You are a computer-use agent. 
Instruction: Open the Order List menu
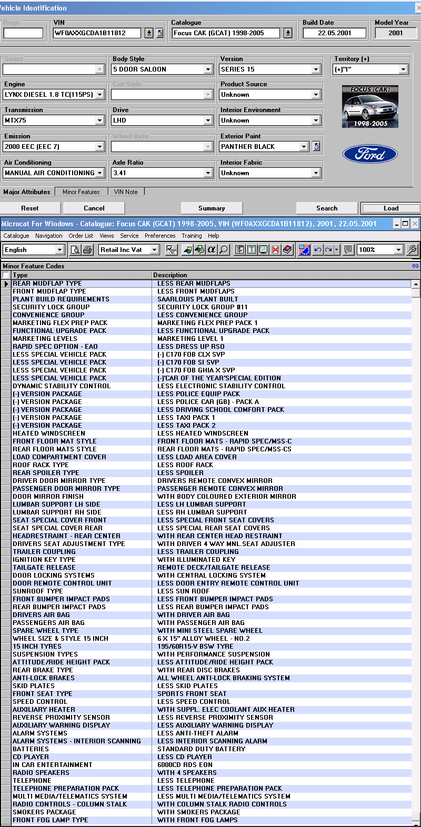pyautogui.click(x=81, y=236)
